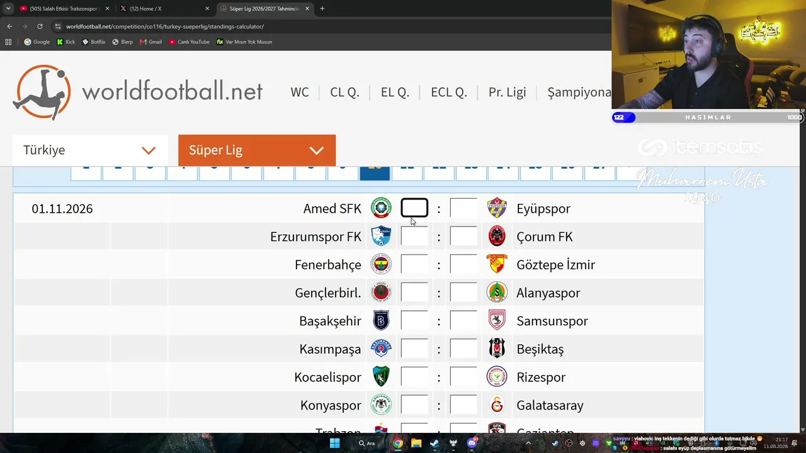Open the Canlı YouTube bookmark
The height and width of the screenshot is (453, 806).
tap(190, 42)
